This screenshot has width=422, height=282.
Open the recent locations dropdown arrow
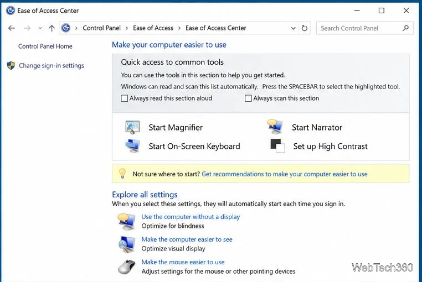click(40, 28)
